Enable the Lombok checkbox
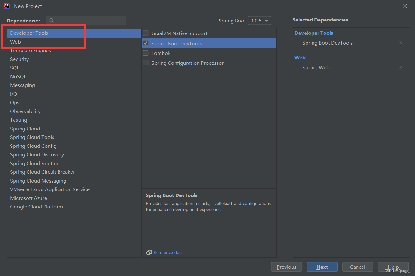Image resolution: width=415 pixels, height=276 pixels. (x=146, y=53)
